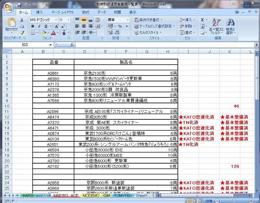This screenshot has width=260, height=203.
Task: Open 条件付き書式 conditional formatting menu
Action: tap(148, 20)
